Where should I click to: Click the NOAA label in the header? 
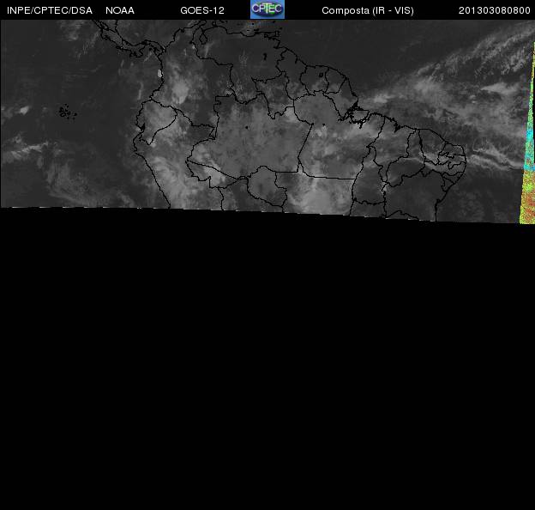pyautogui.click(x=120, y=10)
